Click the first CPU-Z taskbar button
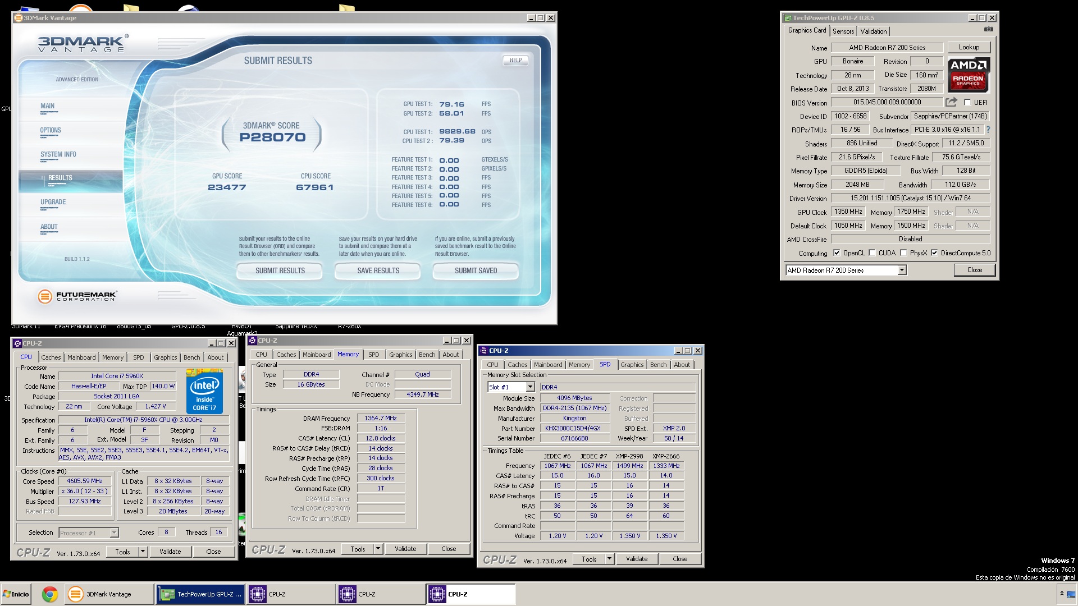Image resolution: width=1078 pixels, height=606 pixels. [291, 594]
